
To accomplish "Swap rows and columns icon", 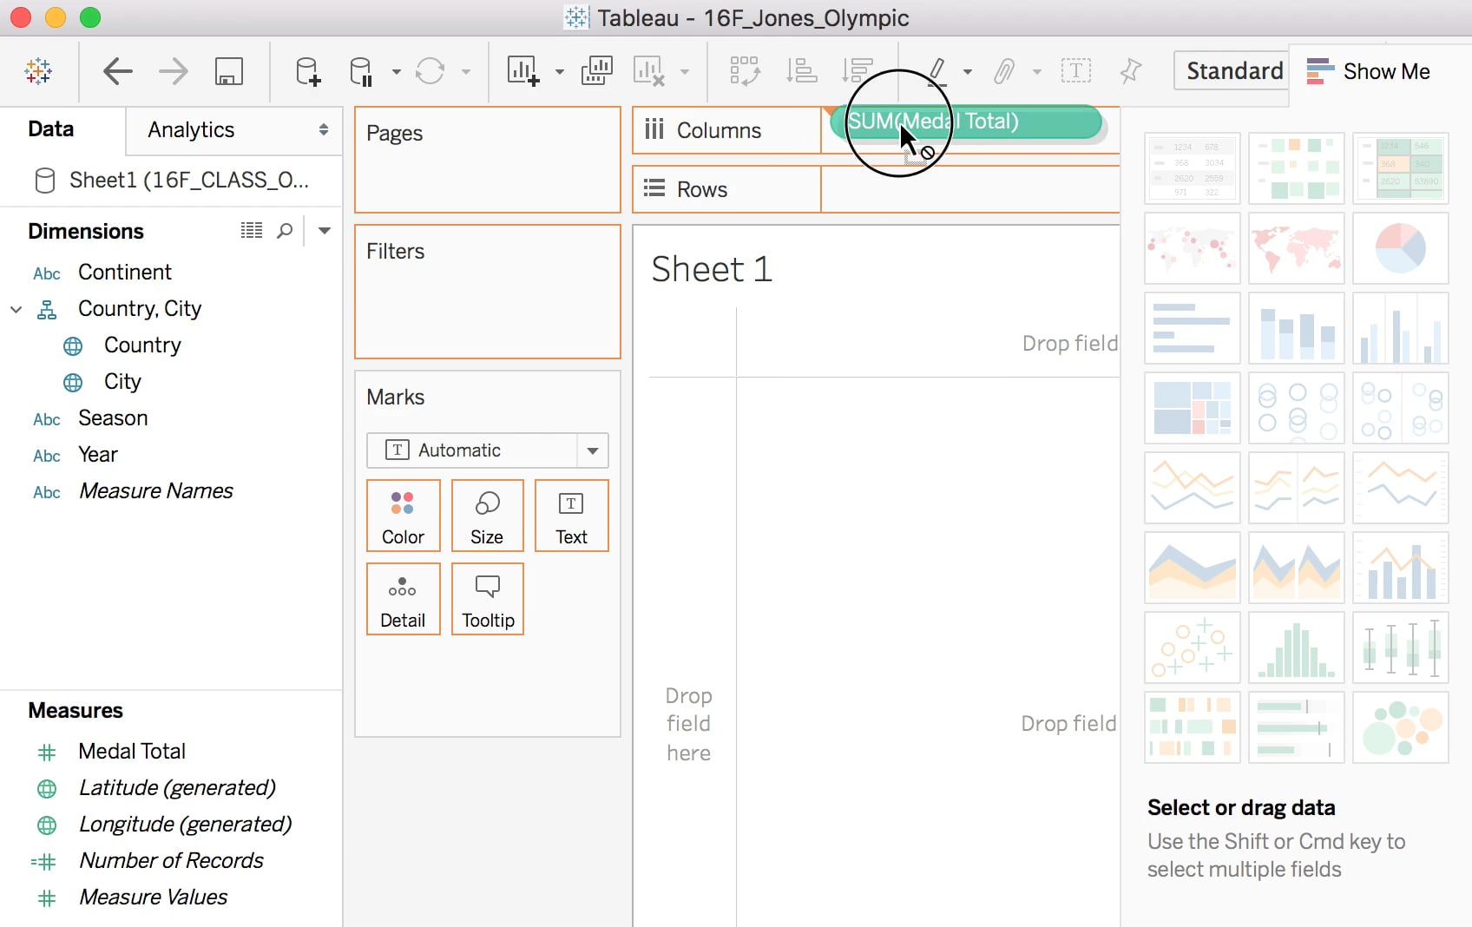I will (745, 71).
